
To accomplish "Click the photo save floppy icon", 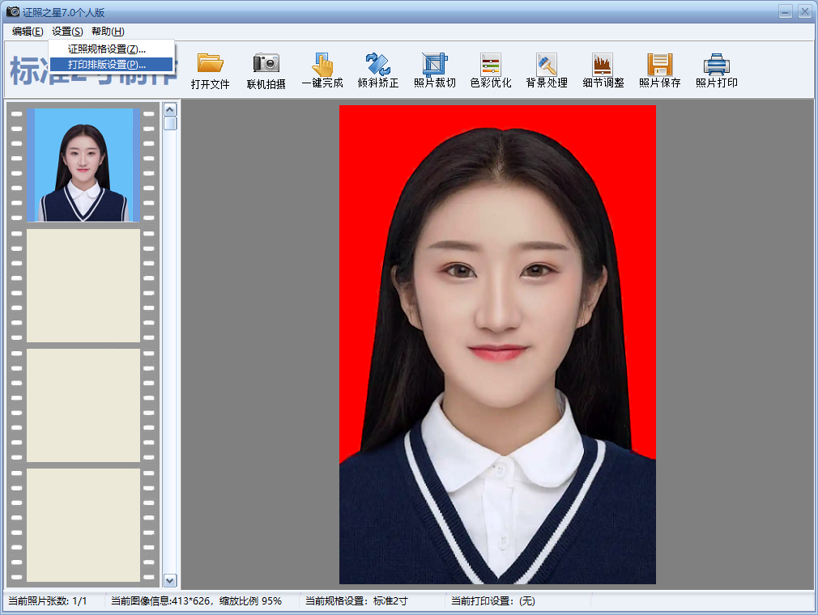I will tap(659, 65).
